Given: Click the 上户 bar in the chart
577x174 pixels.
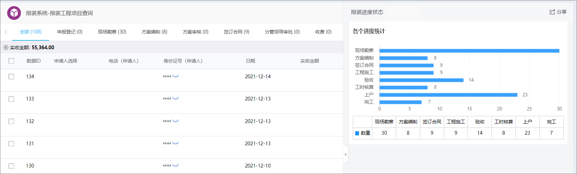Looking at the screenshot, I should click(x=448, y=95).
